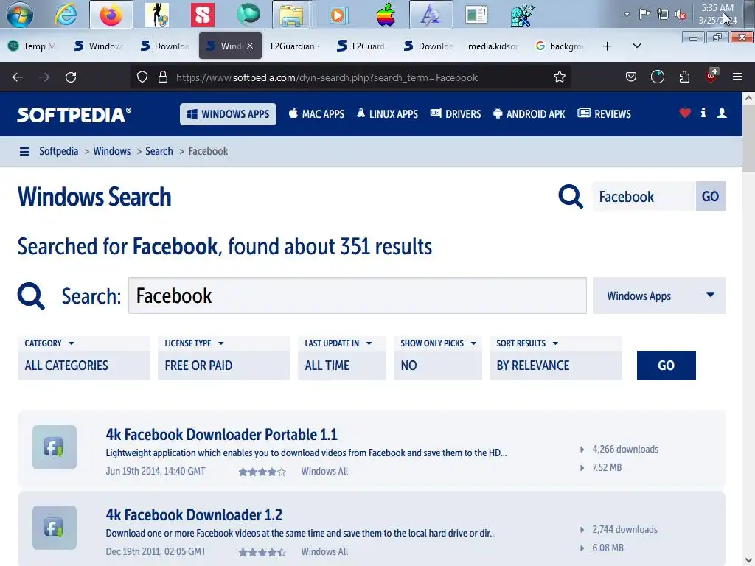Screen dimensions: 755x566
Task: Click the scrollbar up arrow
Action: pyautogui.click(x=748, y=98)
